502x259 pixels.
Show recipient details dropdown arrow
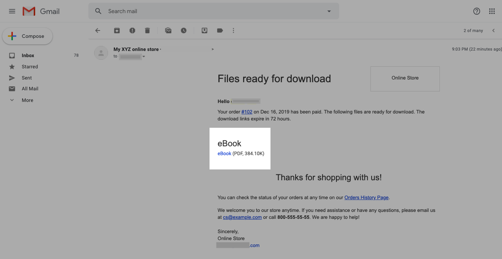[x=144, y=57]
